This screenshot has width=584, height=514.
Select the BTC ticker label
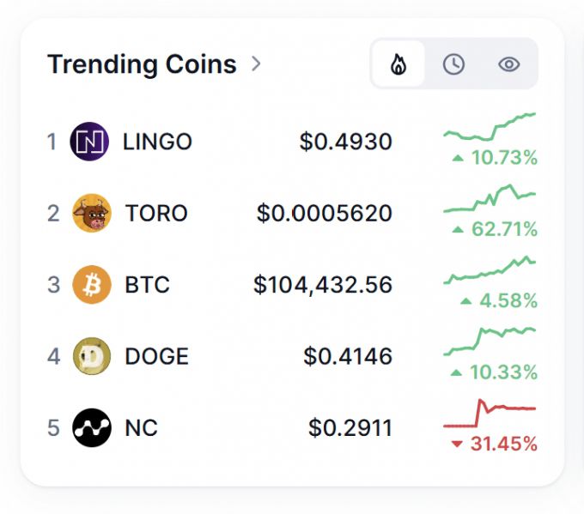(147, 285)
